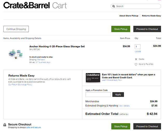Click the quantity input field
The image size is (166, 131).
(x=137, y=47)
